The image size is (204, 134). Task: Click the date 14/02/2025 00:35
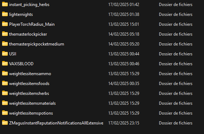tap(124, 84)
